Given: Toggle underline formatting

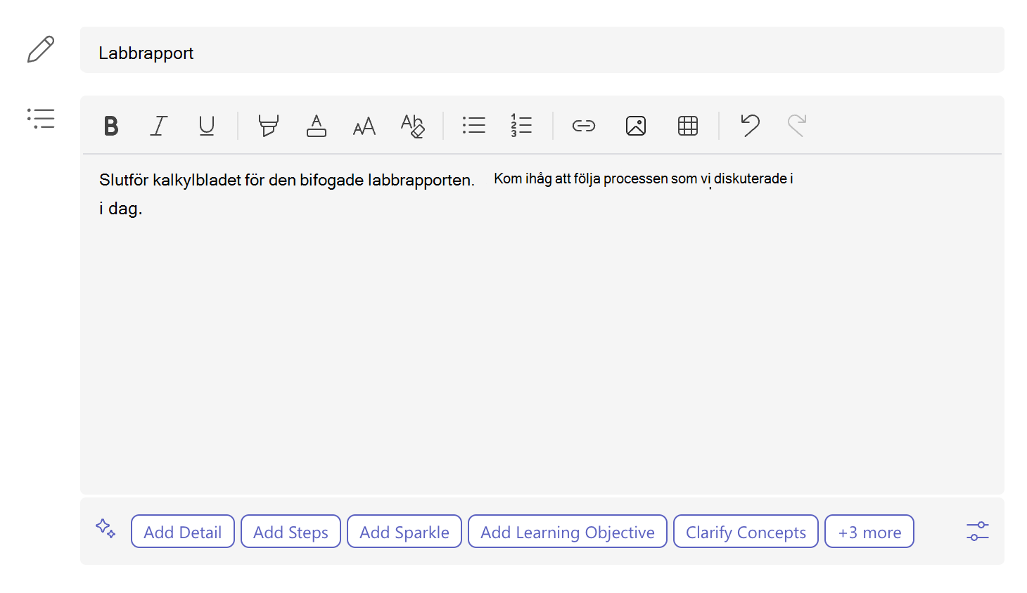Looking at the screenshot, I should coord(207,126).
